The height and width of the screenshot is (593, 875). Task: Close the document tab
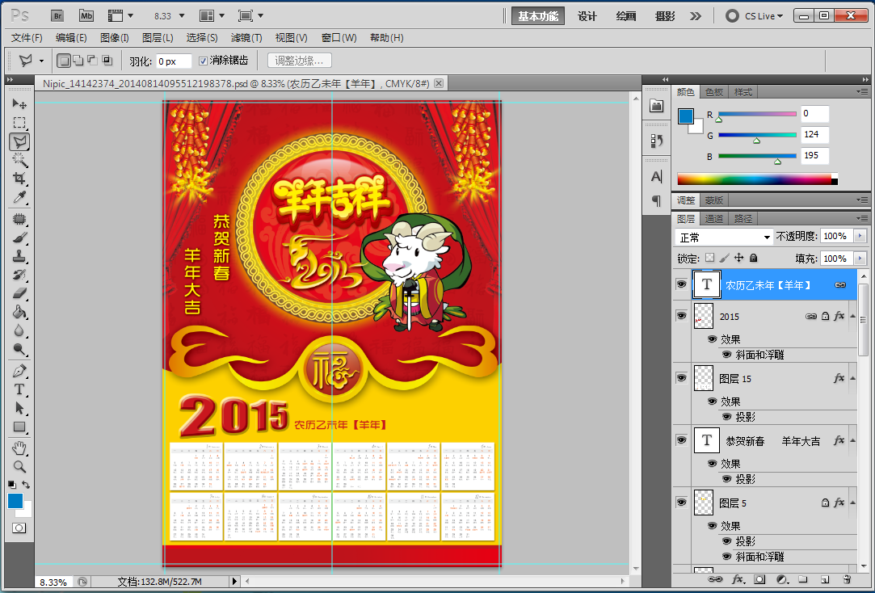tap(439, 84)
